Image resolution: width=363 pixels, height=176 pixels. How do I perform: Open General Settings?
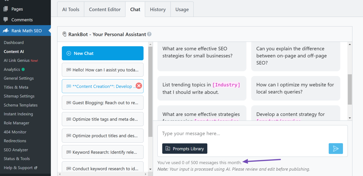19,78
